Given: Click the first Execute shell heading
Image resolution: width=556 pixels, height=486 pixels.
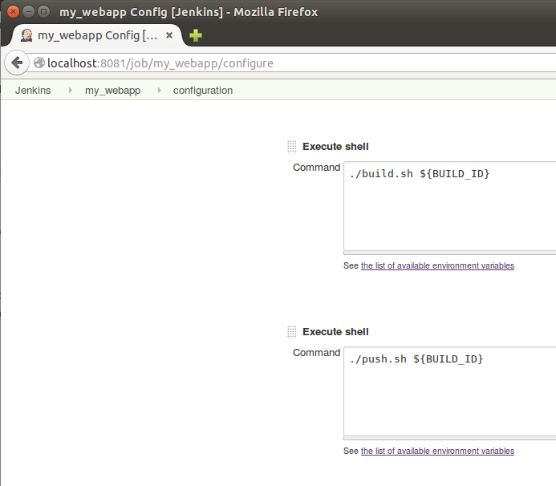Looking at the screenshot, I should click(335, 147).
